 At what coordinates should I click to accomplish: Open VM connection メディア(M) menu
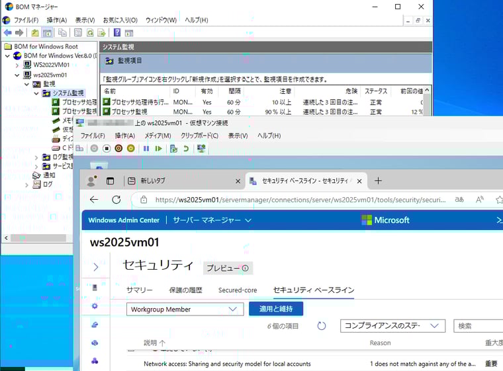tap(158, 136)
